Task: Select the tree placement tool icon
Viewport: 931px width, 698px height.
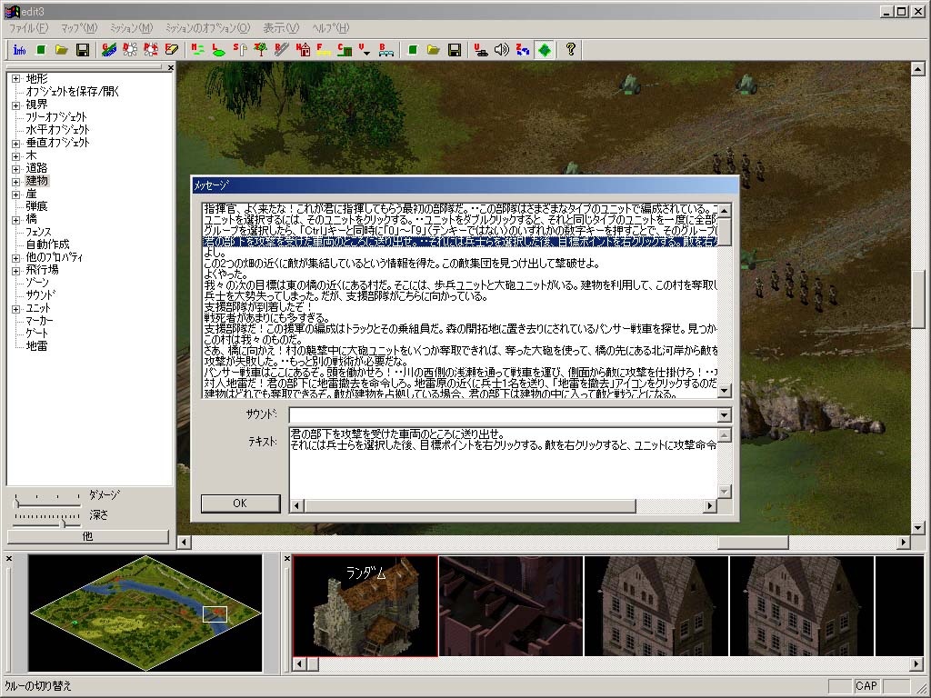Action: pos(261,49)
